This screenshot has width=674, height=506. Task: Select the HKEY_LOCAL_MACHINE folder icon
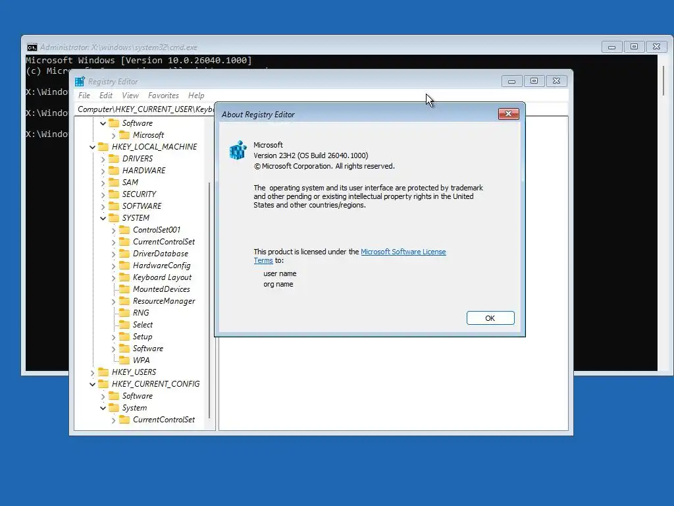(x=103, y=147)
